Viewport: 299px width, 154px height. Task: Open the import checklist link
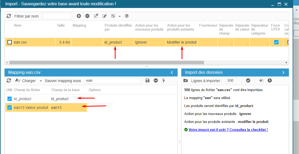[228, 130]
